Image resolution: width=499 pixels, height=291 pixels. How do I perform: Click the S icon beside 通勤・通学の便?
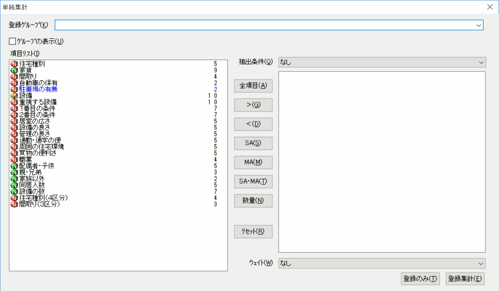14,140
